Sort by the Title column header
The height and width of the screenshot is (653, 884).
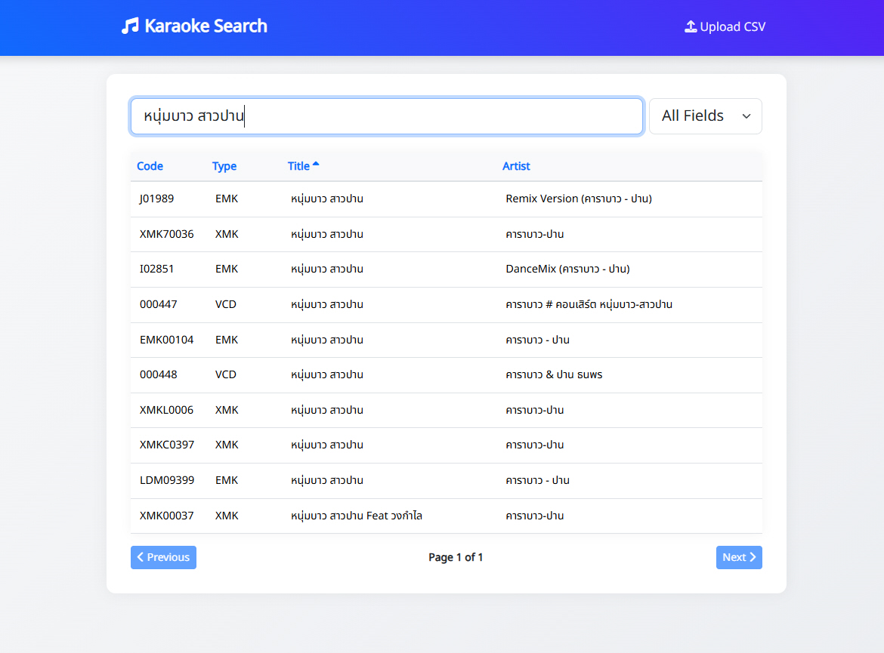tap(298, 166)
